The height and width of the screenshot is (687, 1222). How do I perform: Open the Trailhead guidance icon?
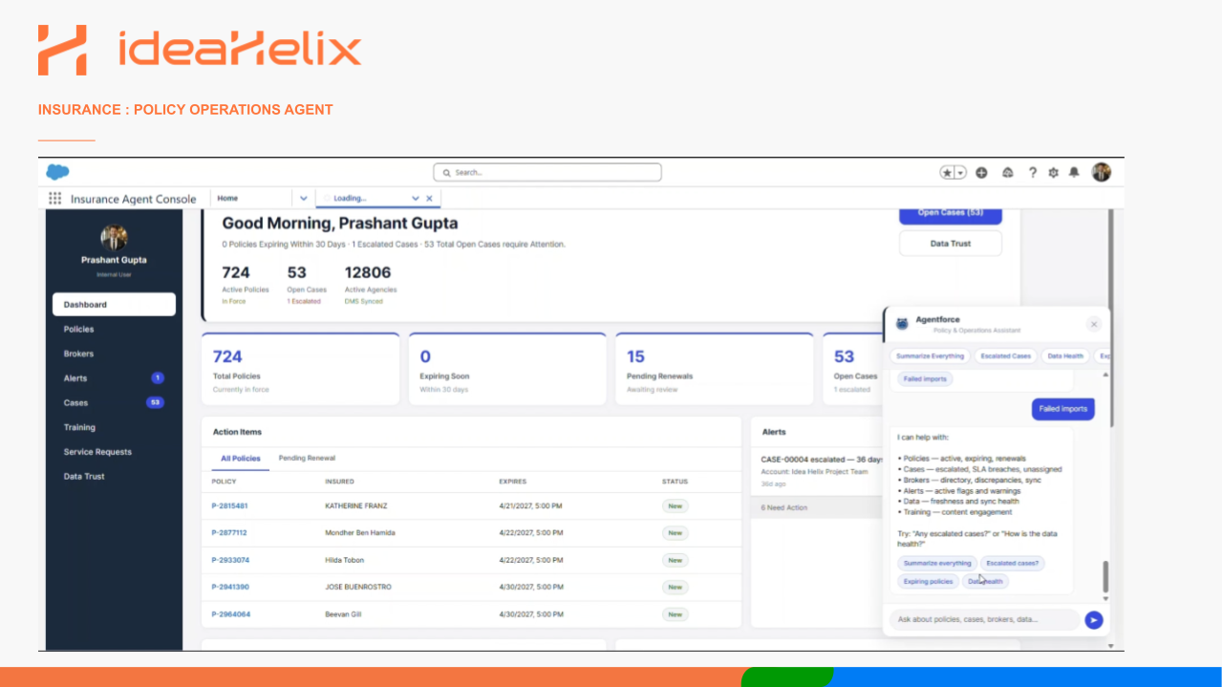pyautogui.click(x=1007, y=172)
